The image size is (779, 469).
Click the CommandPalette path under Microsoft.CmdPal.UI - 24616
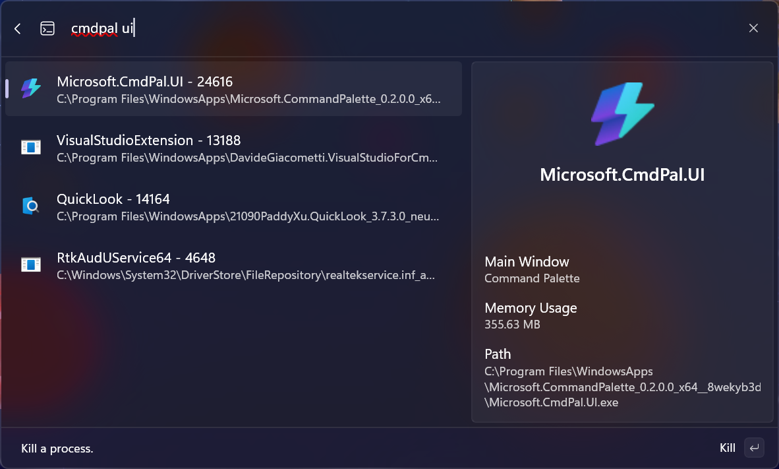click(248, 99)
